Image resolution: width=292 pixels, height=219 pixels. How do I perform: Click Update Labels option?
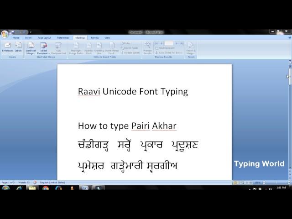130,53
